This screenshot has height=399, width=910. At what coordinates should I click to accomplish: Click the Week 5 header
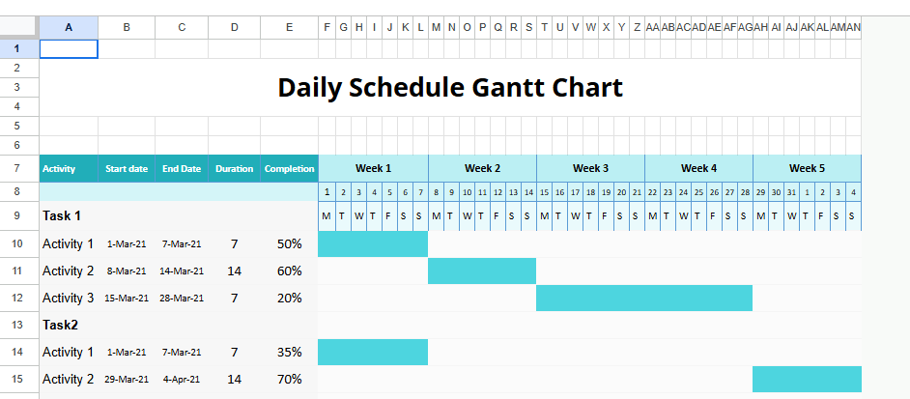pyautogui.click(x=807, y=168)
